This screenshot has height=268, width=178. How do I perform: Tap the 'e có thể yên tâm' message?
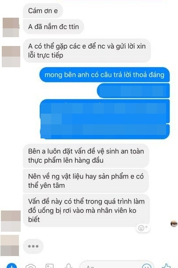86,181
